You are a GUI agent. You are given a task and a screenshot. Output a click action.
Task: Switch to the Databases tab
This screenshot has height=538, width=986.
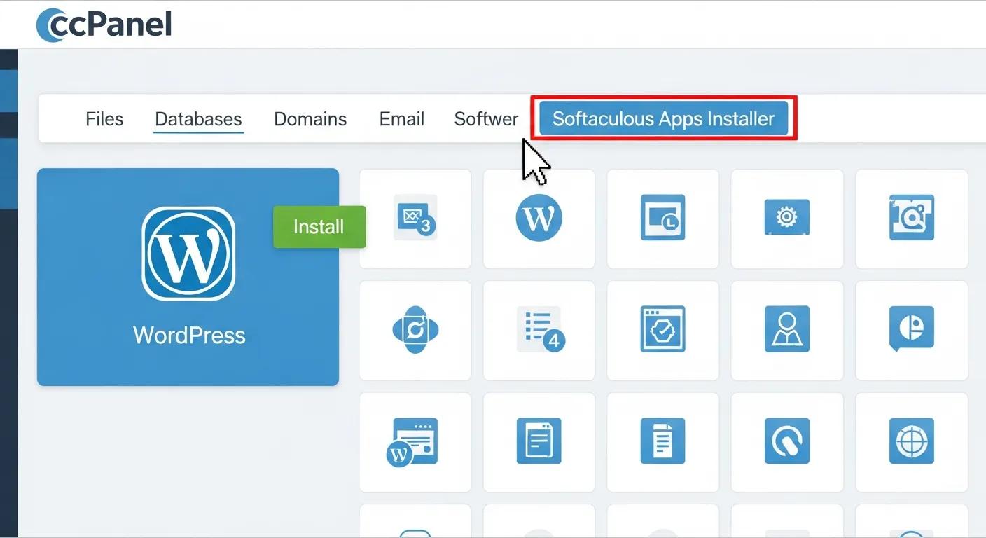pyautogui.click(x=198, y=119)
